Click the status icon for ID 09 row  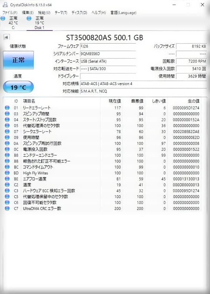click(x=7, y=137)
